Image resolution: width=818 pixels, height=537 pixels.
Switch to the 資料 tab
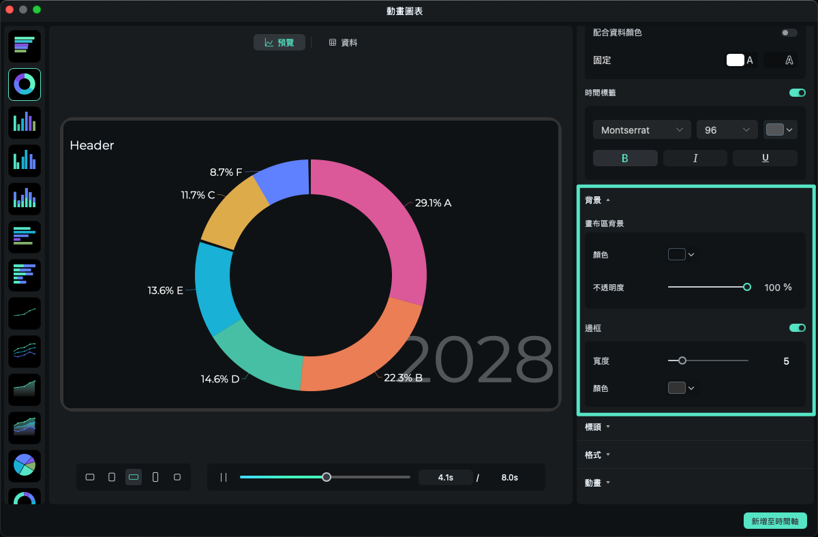(x=343, y=42)
